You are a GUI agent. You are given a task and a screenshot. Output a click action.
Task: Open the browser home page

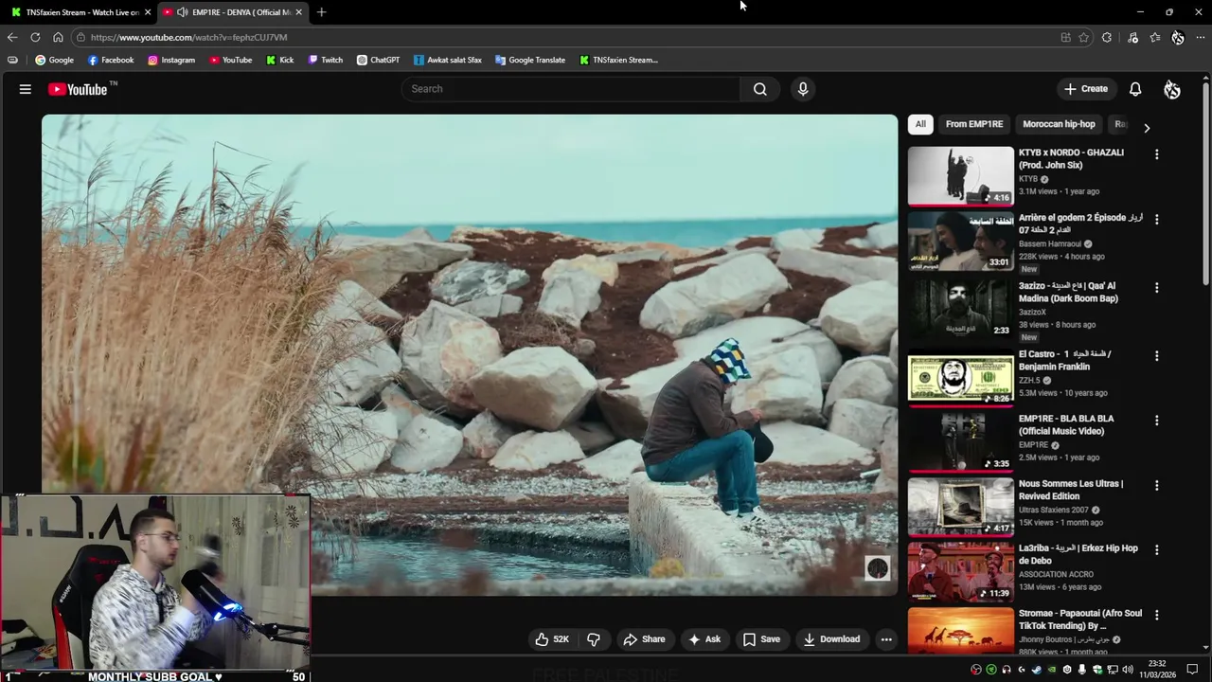click(58, 37)
